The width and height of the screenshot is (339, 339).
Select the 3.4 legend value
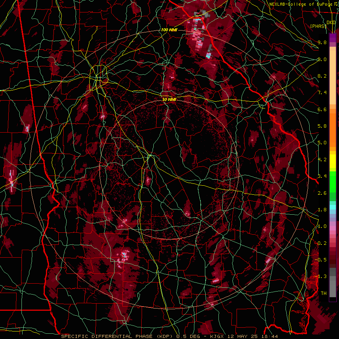pos(322,176)
